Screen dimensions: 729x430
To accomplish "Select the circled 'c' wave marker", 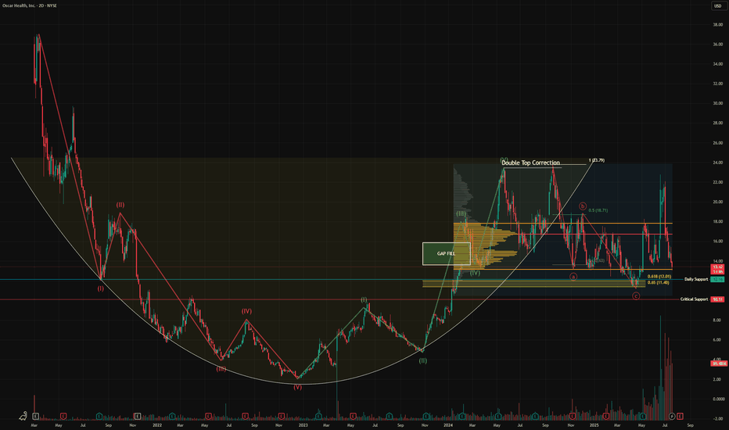I will point(636,296).
